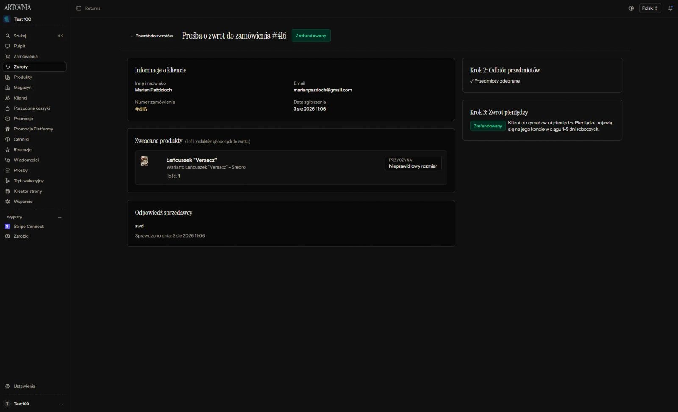Click Powrót do zwrotów back link
This screenshot has width=678, height=412.
(152, 36)
